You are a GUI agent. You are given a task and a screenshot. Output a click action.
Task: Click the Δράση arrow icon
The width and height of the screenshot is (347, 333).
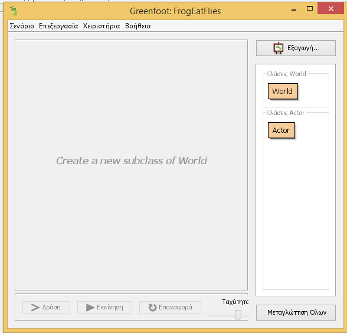35,307
